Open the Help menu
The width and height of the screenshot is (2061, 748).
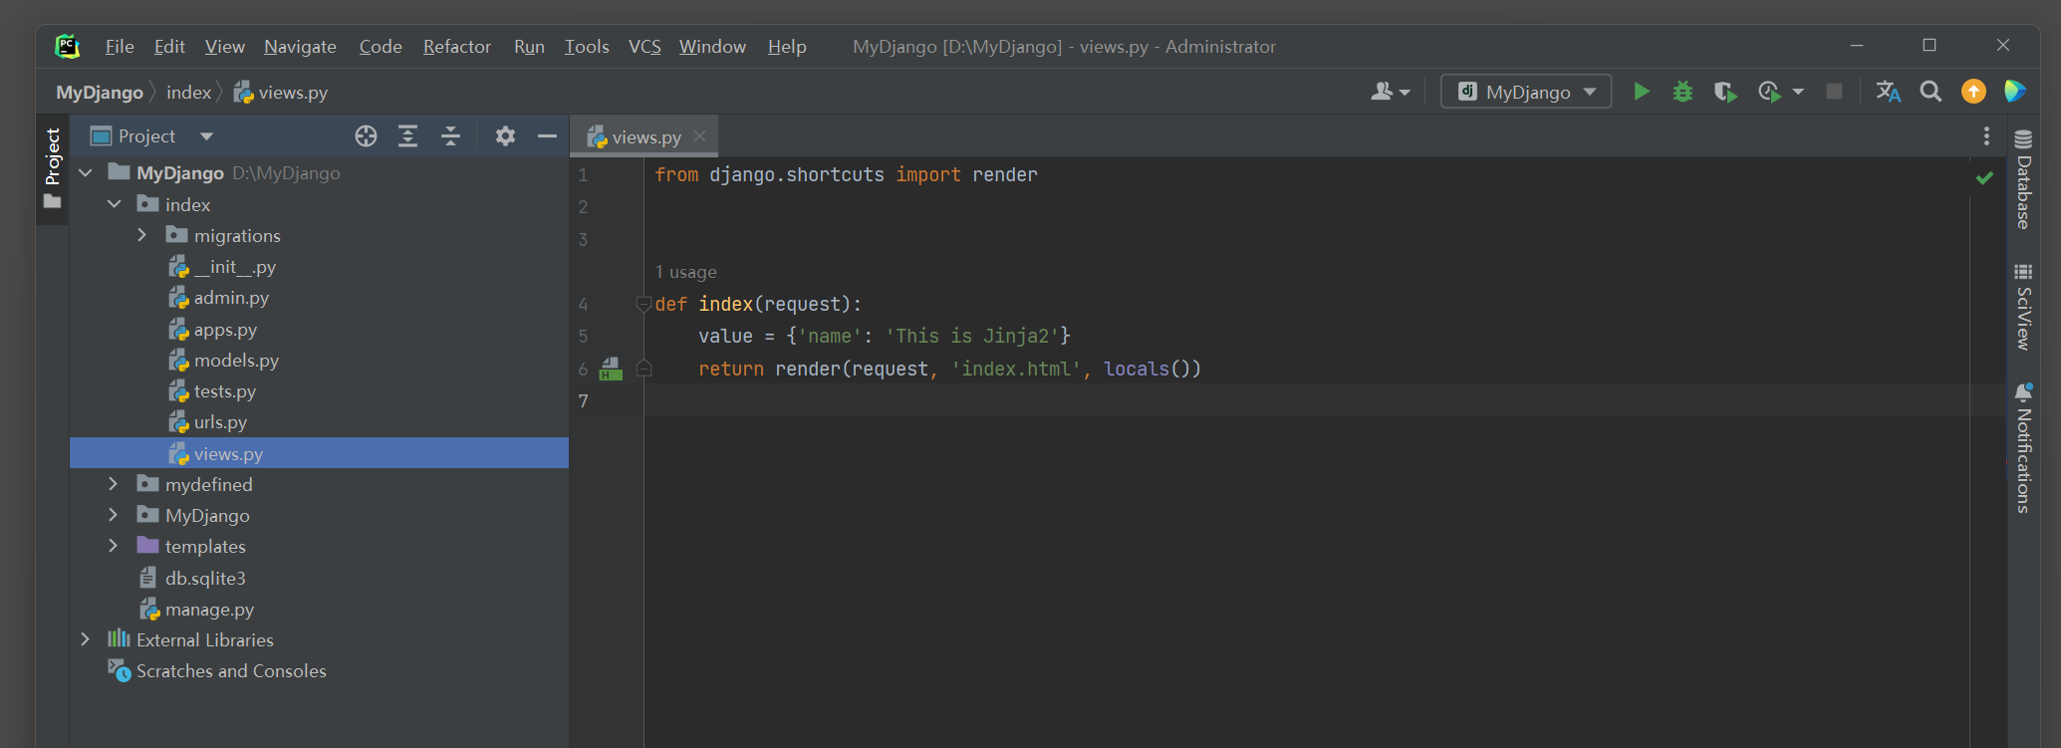pos(787,46)
